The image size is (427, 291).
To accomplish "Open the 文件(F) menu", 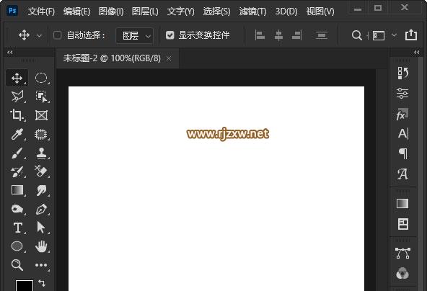I will pyautogui.click(x=41, y=11).
